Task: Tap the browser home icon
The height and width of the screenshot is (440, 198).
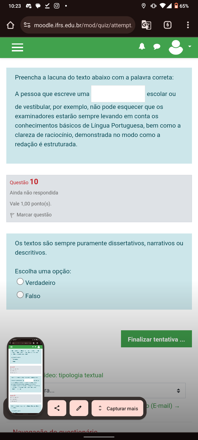Action: 10,25
